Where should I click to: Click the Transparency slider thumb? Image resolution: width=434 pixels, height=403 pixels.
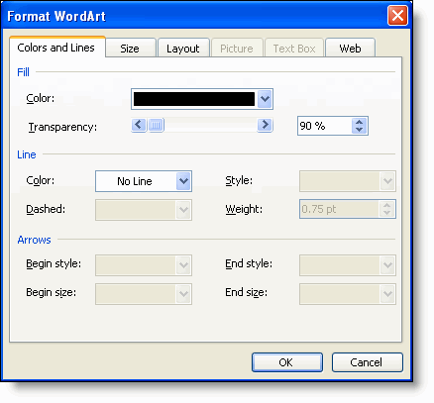[x=156, y=125]
